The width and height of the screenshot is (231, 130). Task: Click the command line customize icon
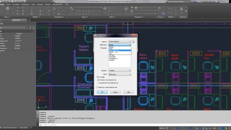click(x=38, y=116)
